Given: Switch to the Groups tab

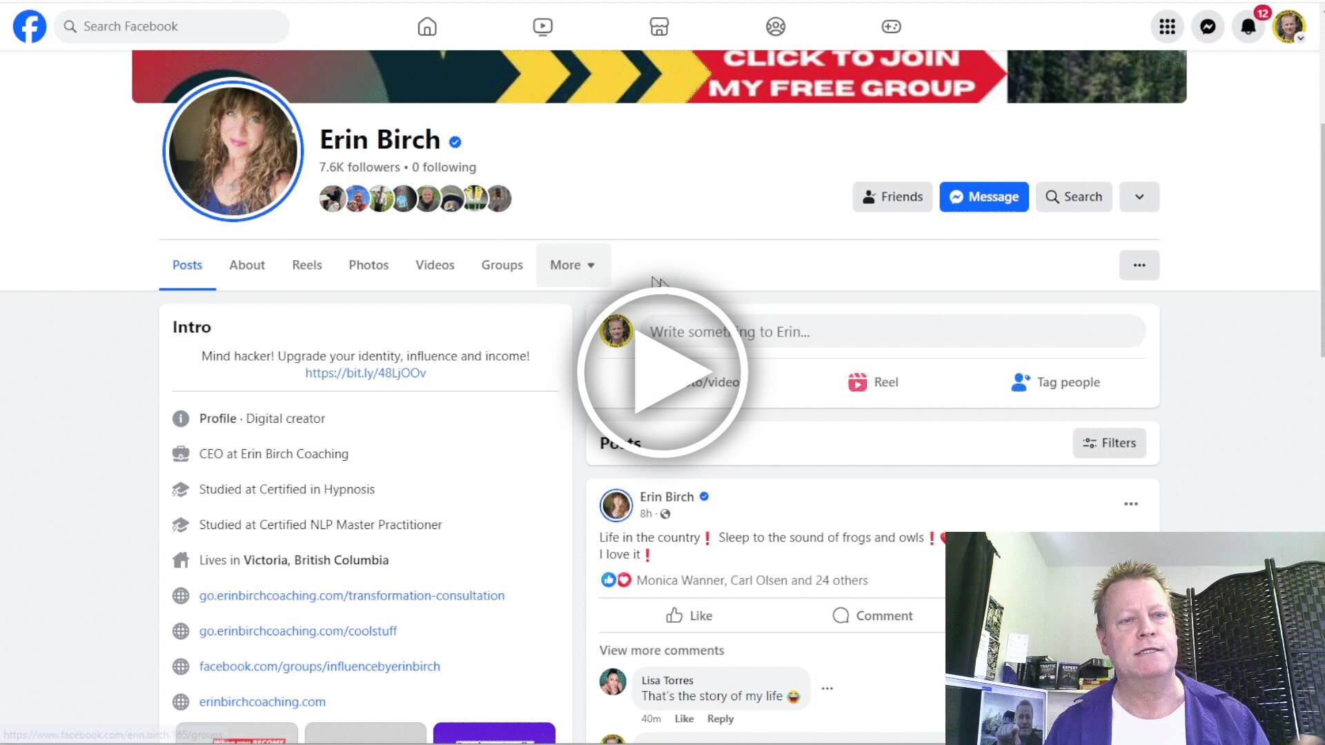Looking at the screenshot, I should (x=502, y=265).
